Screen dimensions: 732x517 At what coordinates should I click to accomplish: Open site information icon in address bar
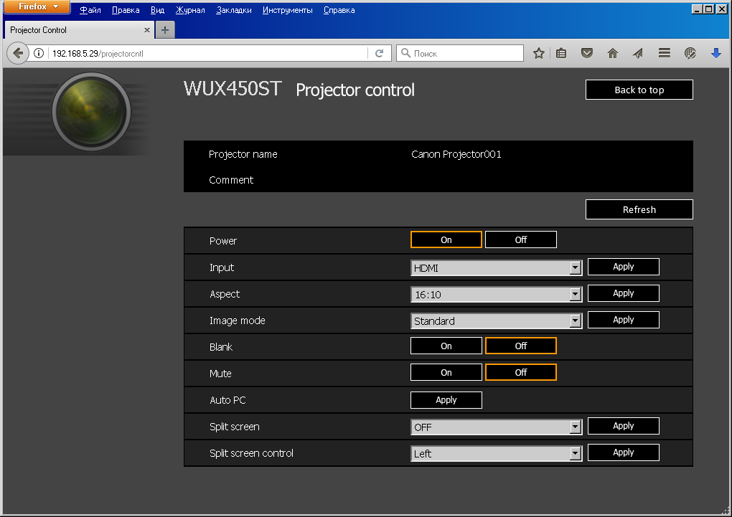tap(39, 53)
